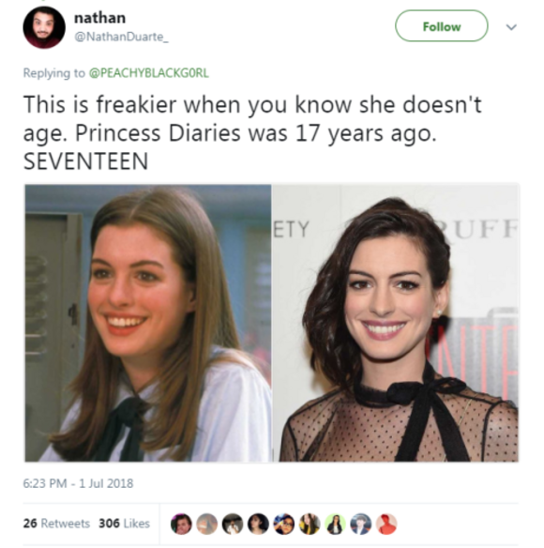This screenshot has height=548, width=544.
Task: Enlarge the right red carpet photo
Action: (396, 323)
